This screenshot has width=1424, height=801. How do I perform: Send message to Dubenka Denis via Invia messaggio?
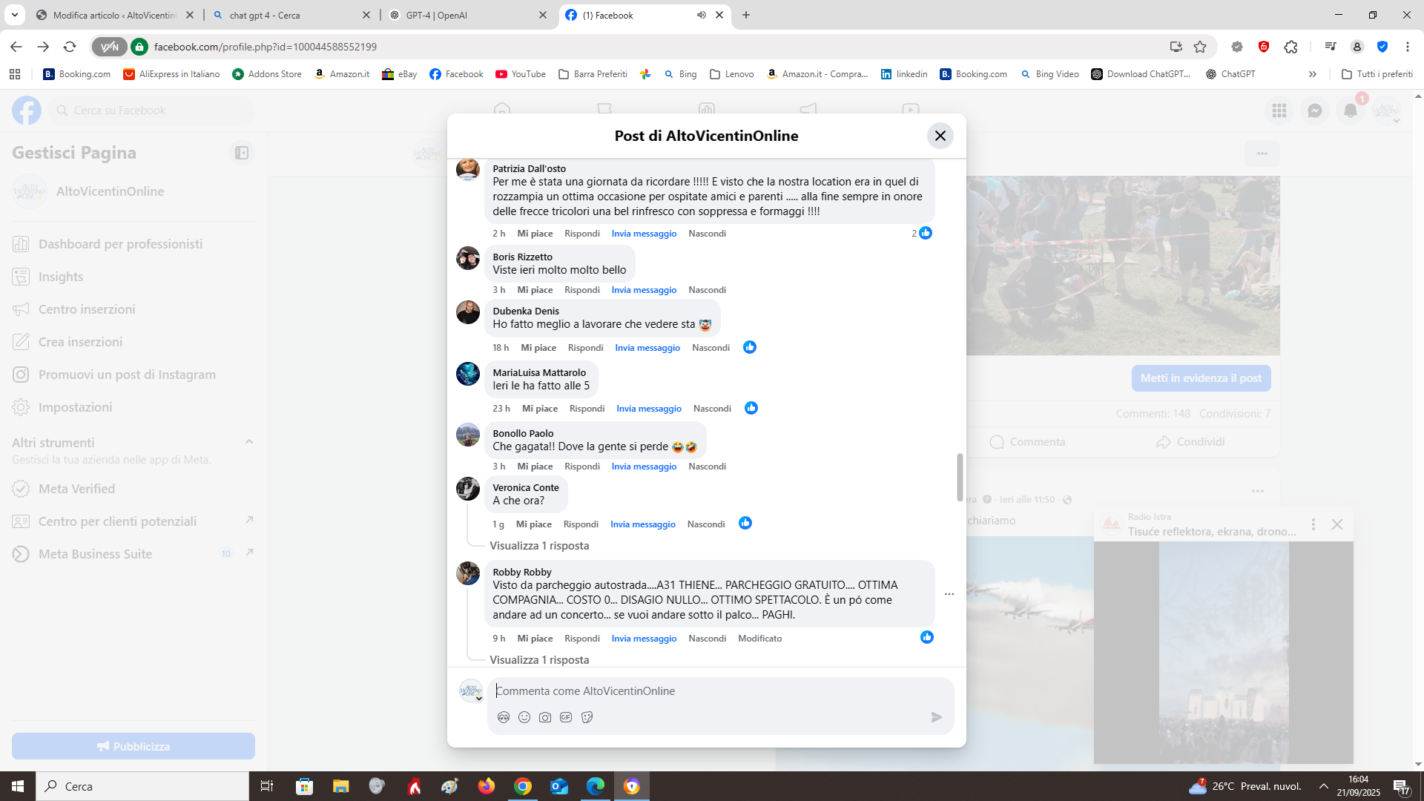point(647,348)
